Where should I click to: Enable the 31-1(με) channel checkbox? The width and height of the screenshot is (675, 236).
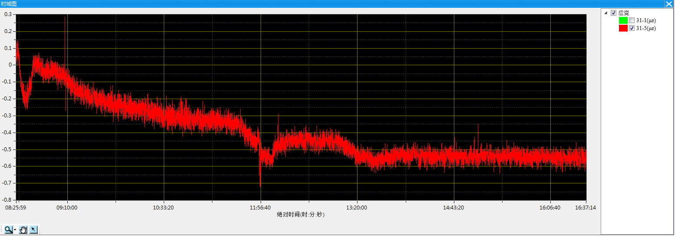[632, 20]
